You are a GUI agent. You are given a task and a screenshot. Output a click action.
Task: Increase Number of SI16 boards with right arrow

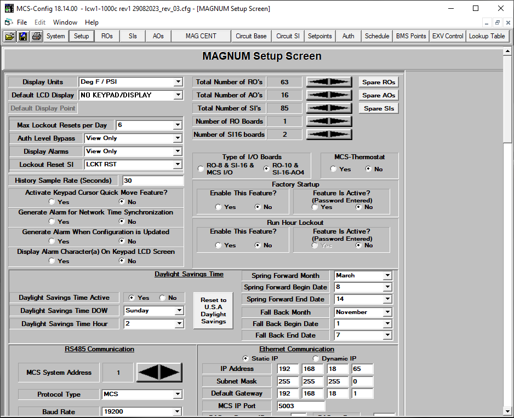point(340,135)
